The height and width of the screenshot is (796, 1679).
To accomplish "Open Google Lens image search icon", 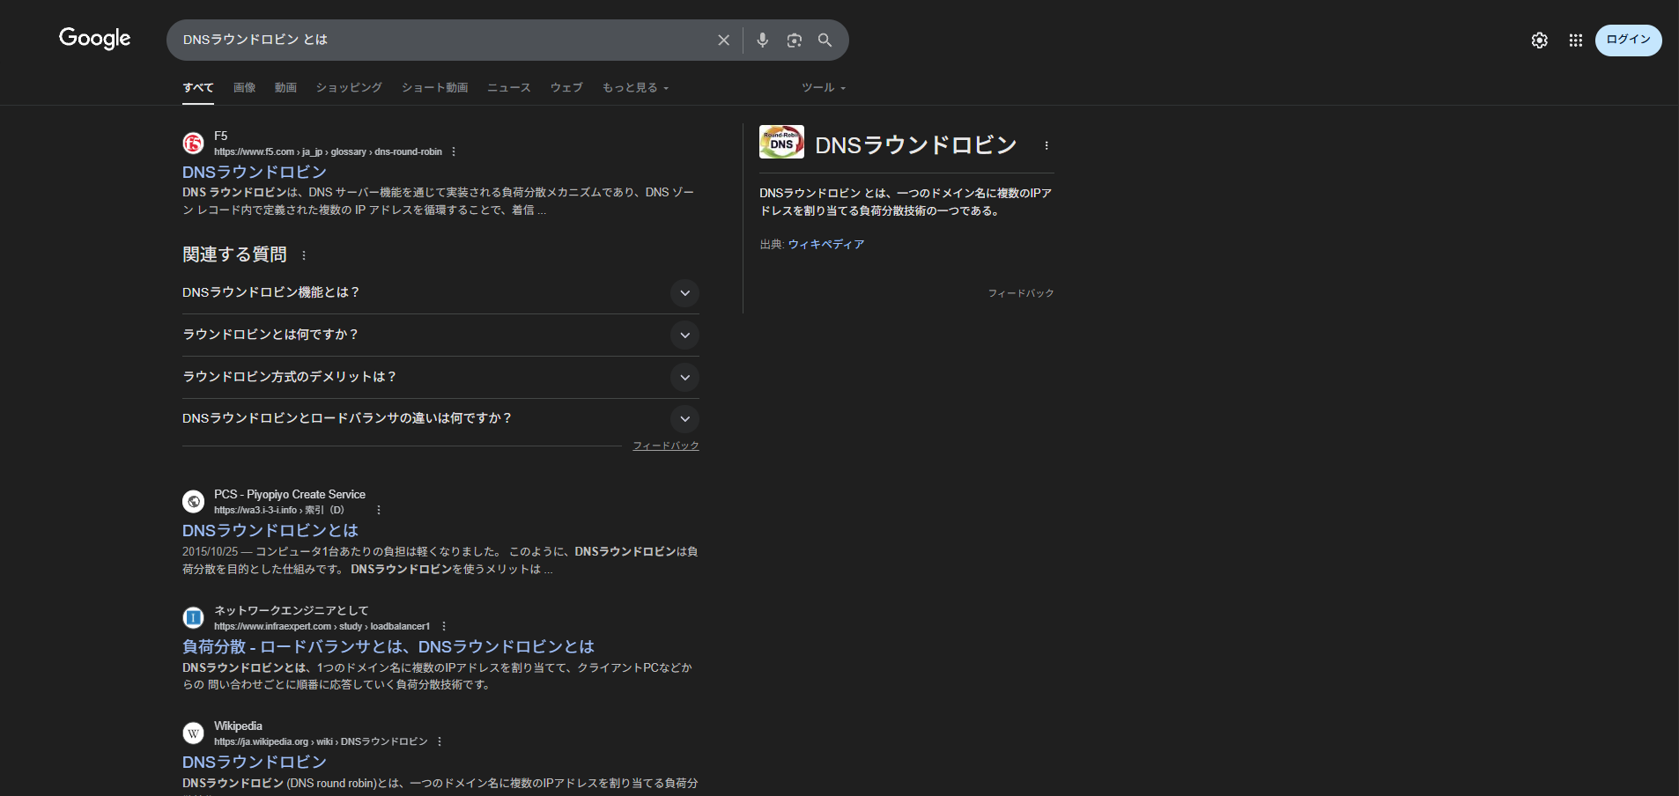I will click(x=794, y=41).
